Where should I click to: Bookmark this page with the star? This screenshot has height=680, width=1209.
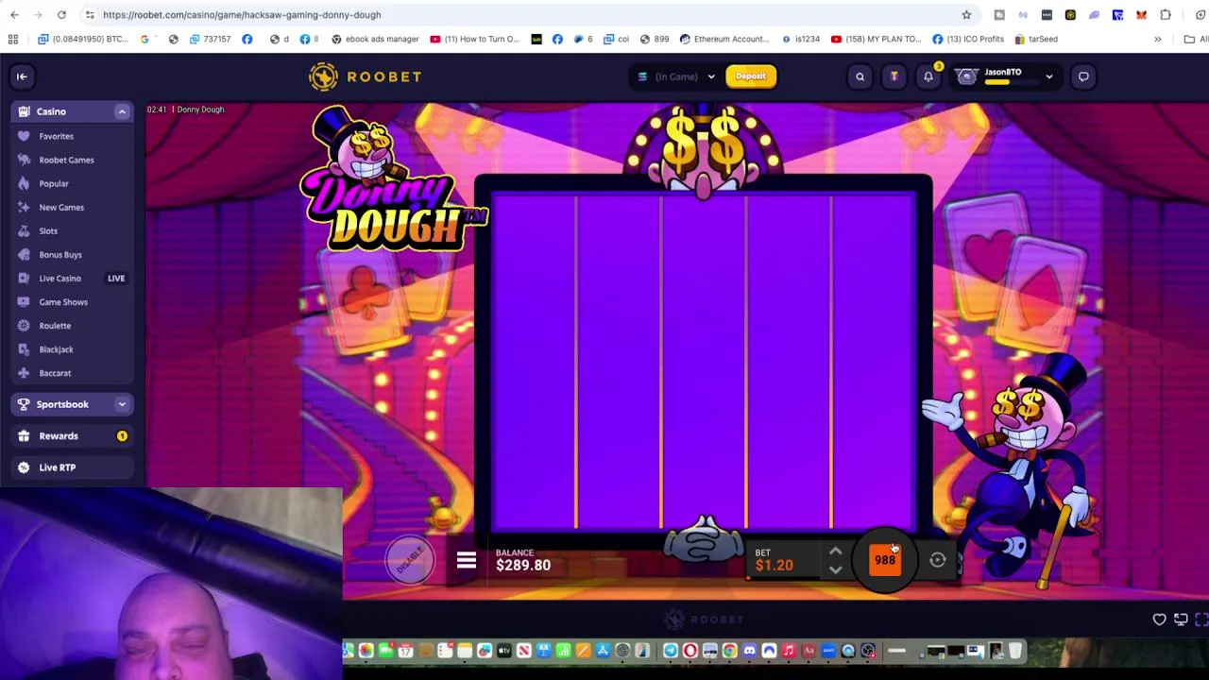pyautogui.click(x=966, y=15)
